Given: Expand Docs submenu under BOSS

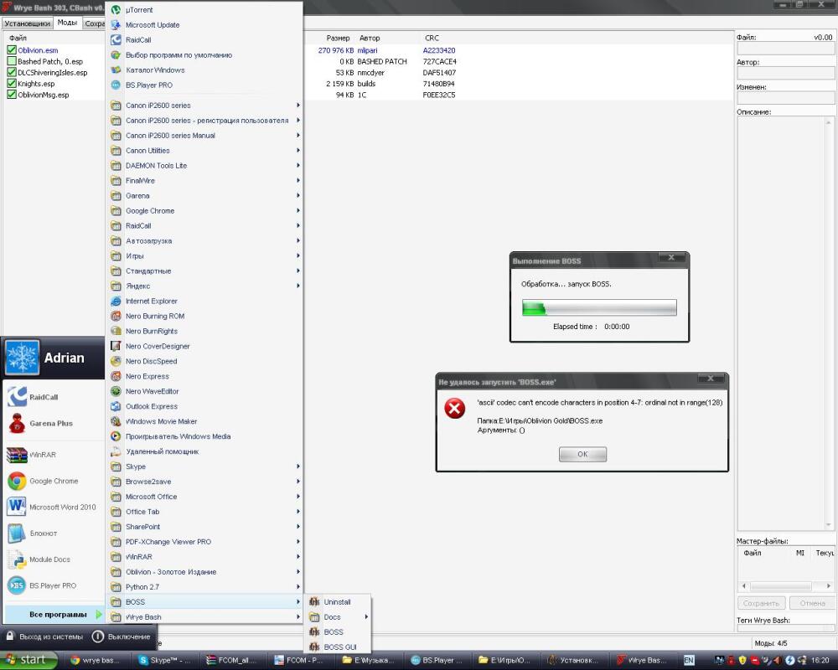Looking at the screenshot, I should [x=339, y=616].
